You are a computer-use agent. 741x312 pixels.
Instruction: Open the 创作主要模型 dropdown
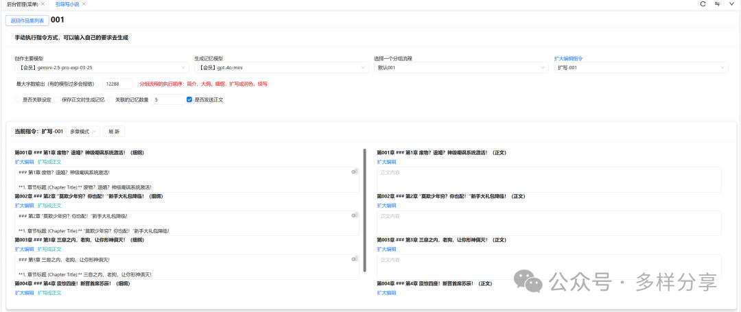102,68
